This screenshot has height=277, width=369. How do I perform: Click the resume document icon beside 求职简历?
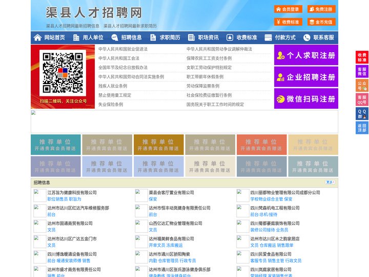(x=153, y=37)
